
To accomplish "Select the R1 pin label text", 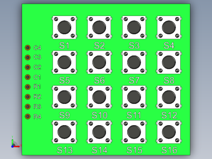I will tap(37, 87).
